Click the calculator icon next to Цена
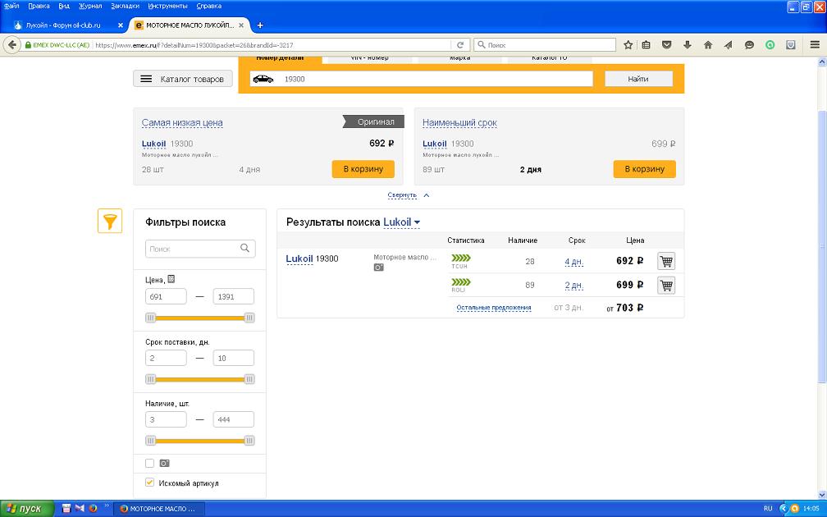 click(x=171, y=279)
